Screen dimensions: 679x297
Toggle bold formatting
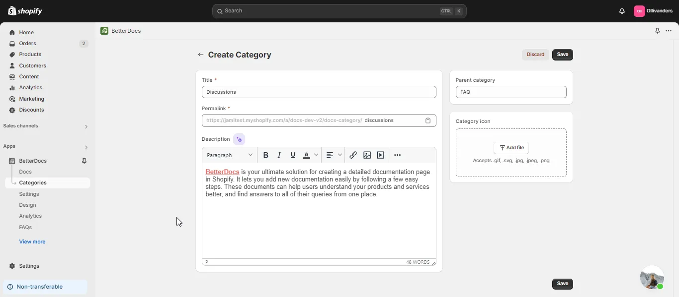coord(266,155)
